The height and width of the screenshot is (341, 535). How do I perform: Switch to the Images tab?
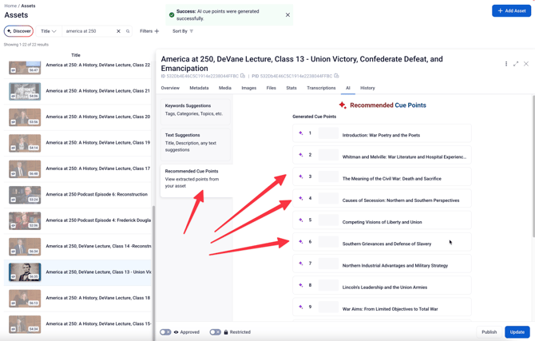coord(248,88)
